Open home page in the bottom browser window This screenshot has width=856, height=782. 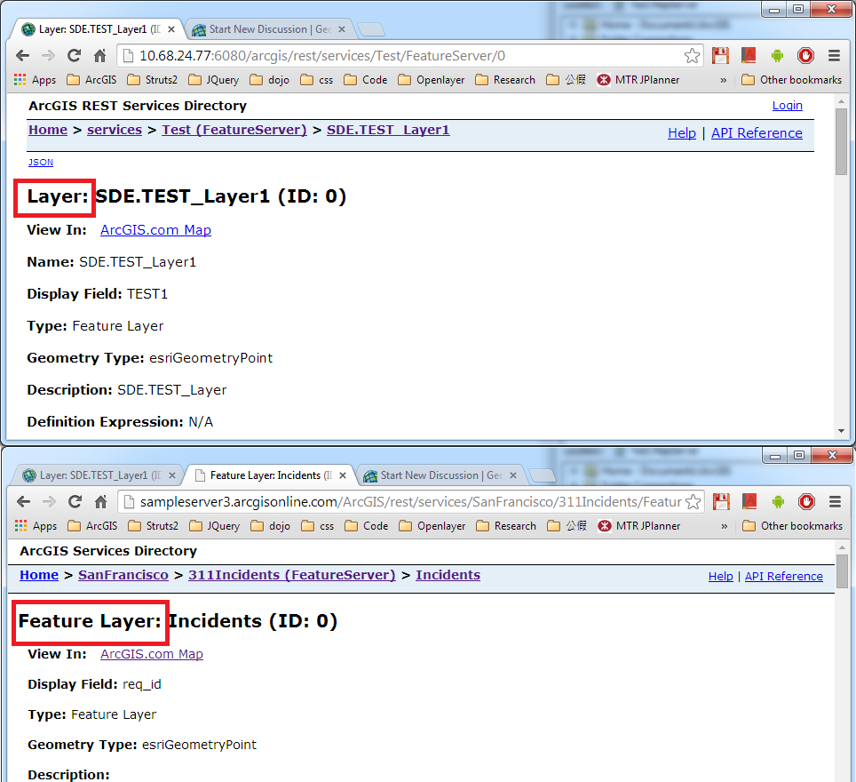(x=100, y=501)
